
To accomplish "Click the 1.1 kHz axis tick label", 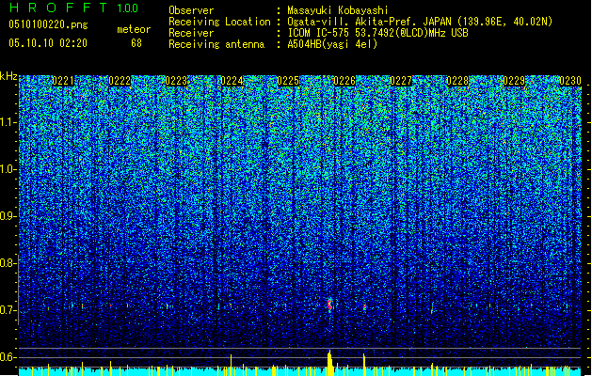I will [x=8, y=122].
